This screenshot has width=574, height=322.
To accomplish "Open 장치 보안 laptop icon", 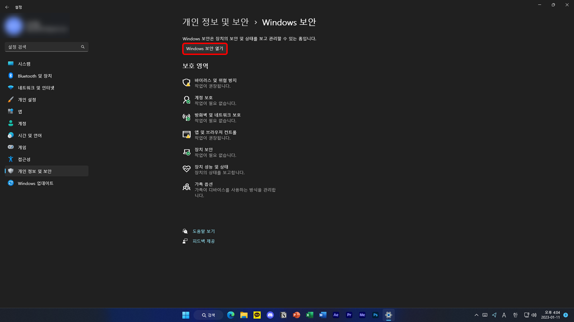I will click(x=186, y=152).
